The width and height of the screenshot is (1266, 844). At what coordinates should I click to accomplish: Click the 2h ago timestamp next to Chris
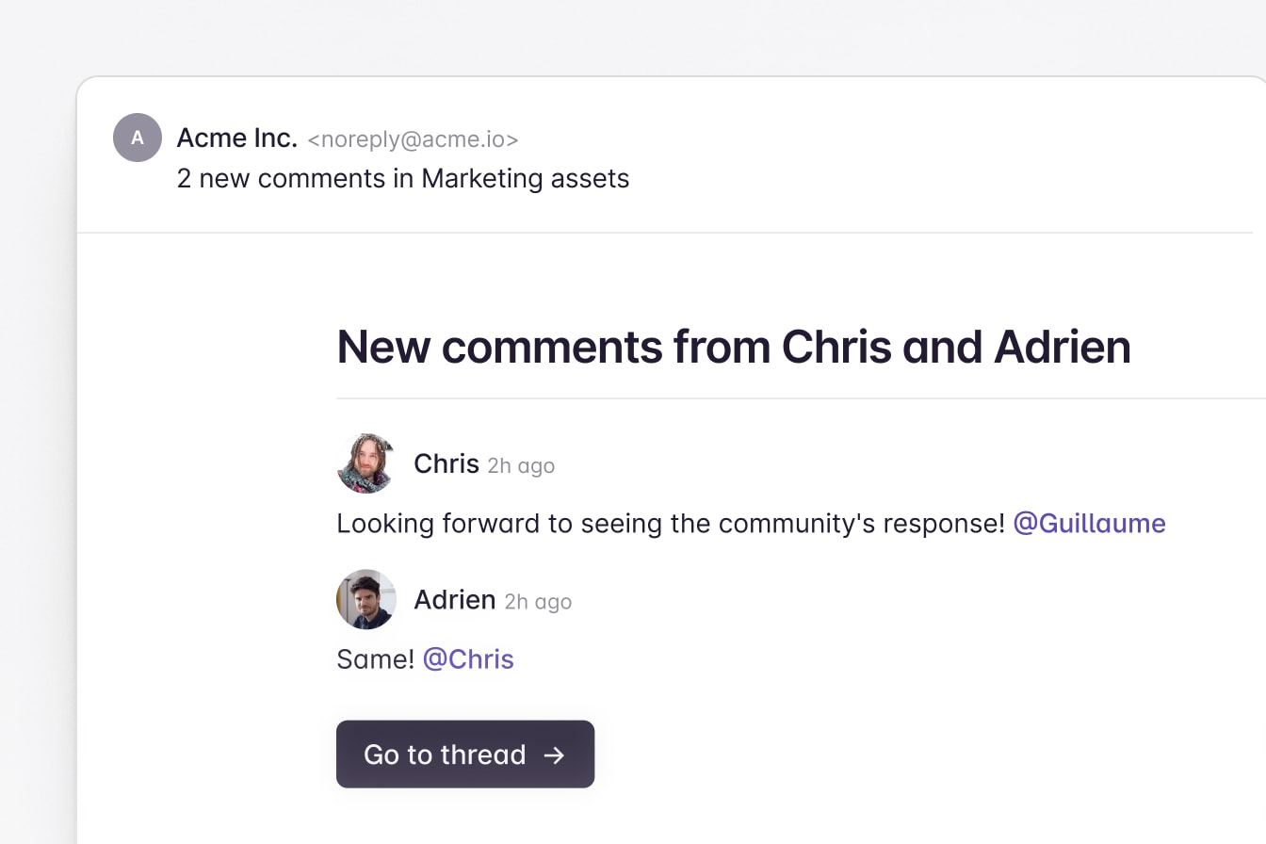click(x=521, y=465)
